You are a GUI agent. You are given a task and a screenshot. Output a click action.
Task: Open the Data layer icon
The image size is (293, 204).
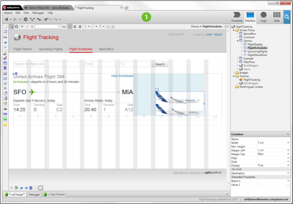(277, 17)
